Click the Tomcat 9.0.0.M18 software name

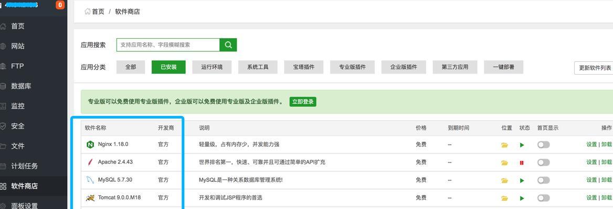(119, 198)
